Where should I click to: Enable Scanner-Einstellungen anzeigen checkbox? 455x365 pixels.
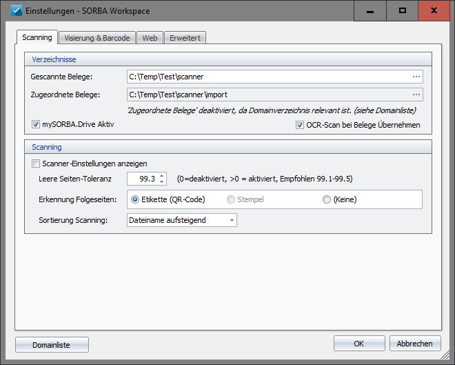click(36, 164)
